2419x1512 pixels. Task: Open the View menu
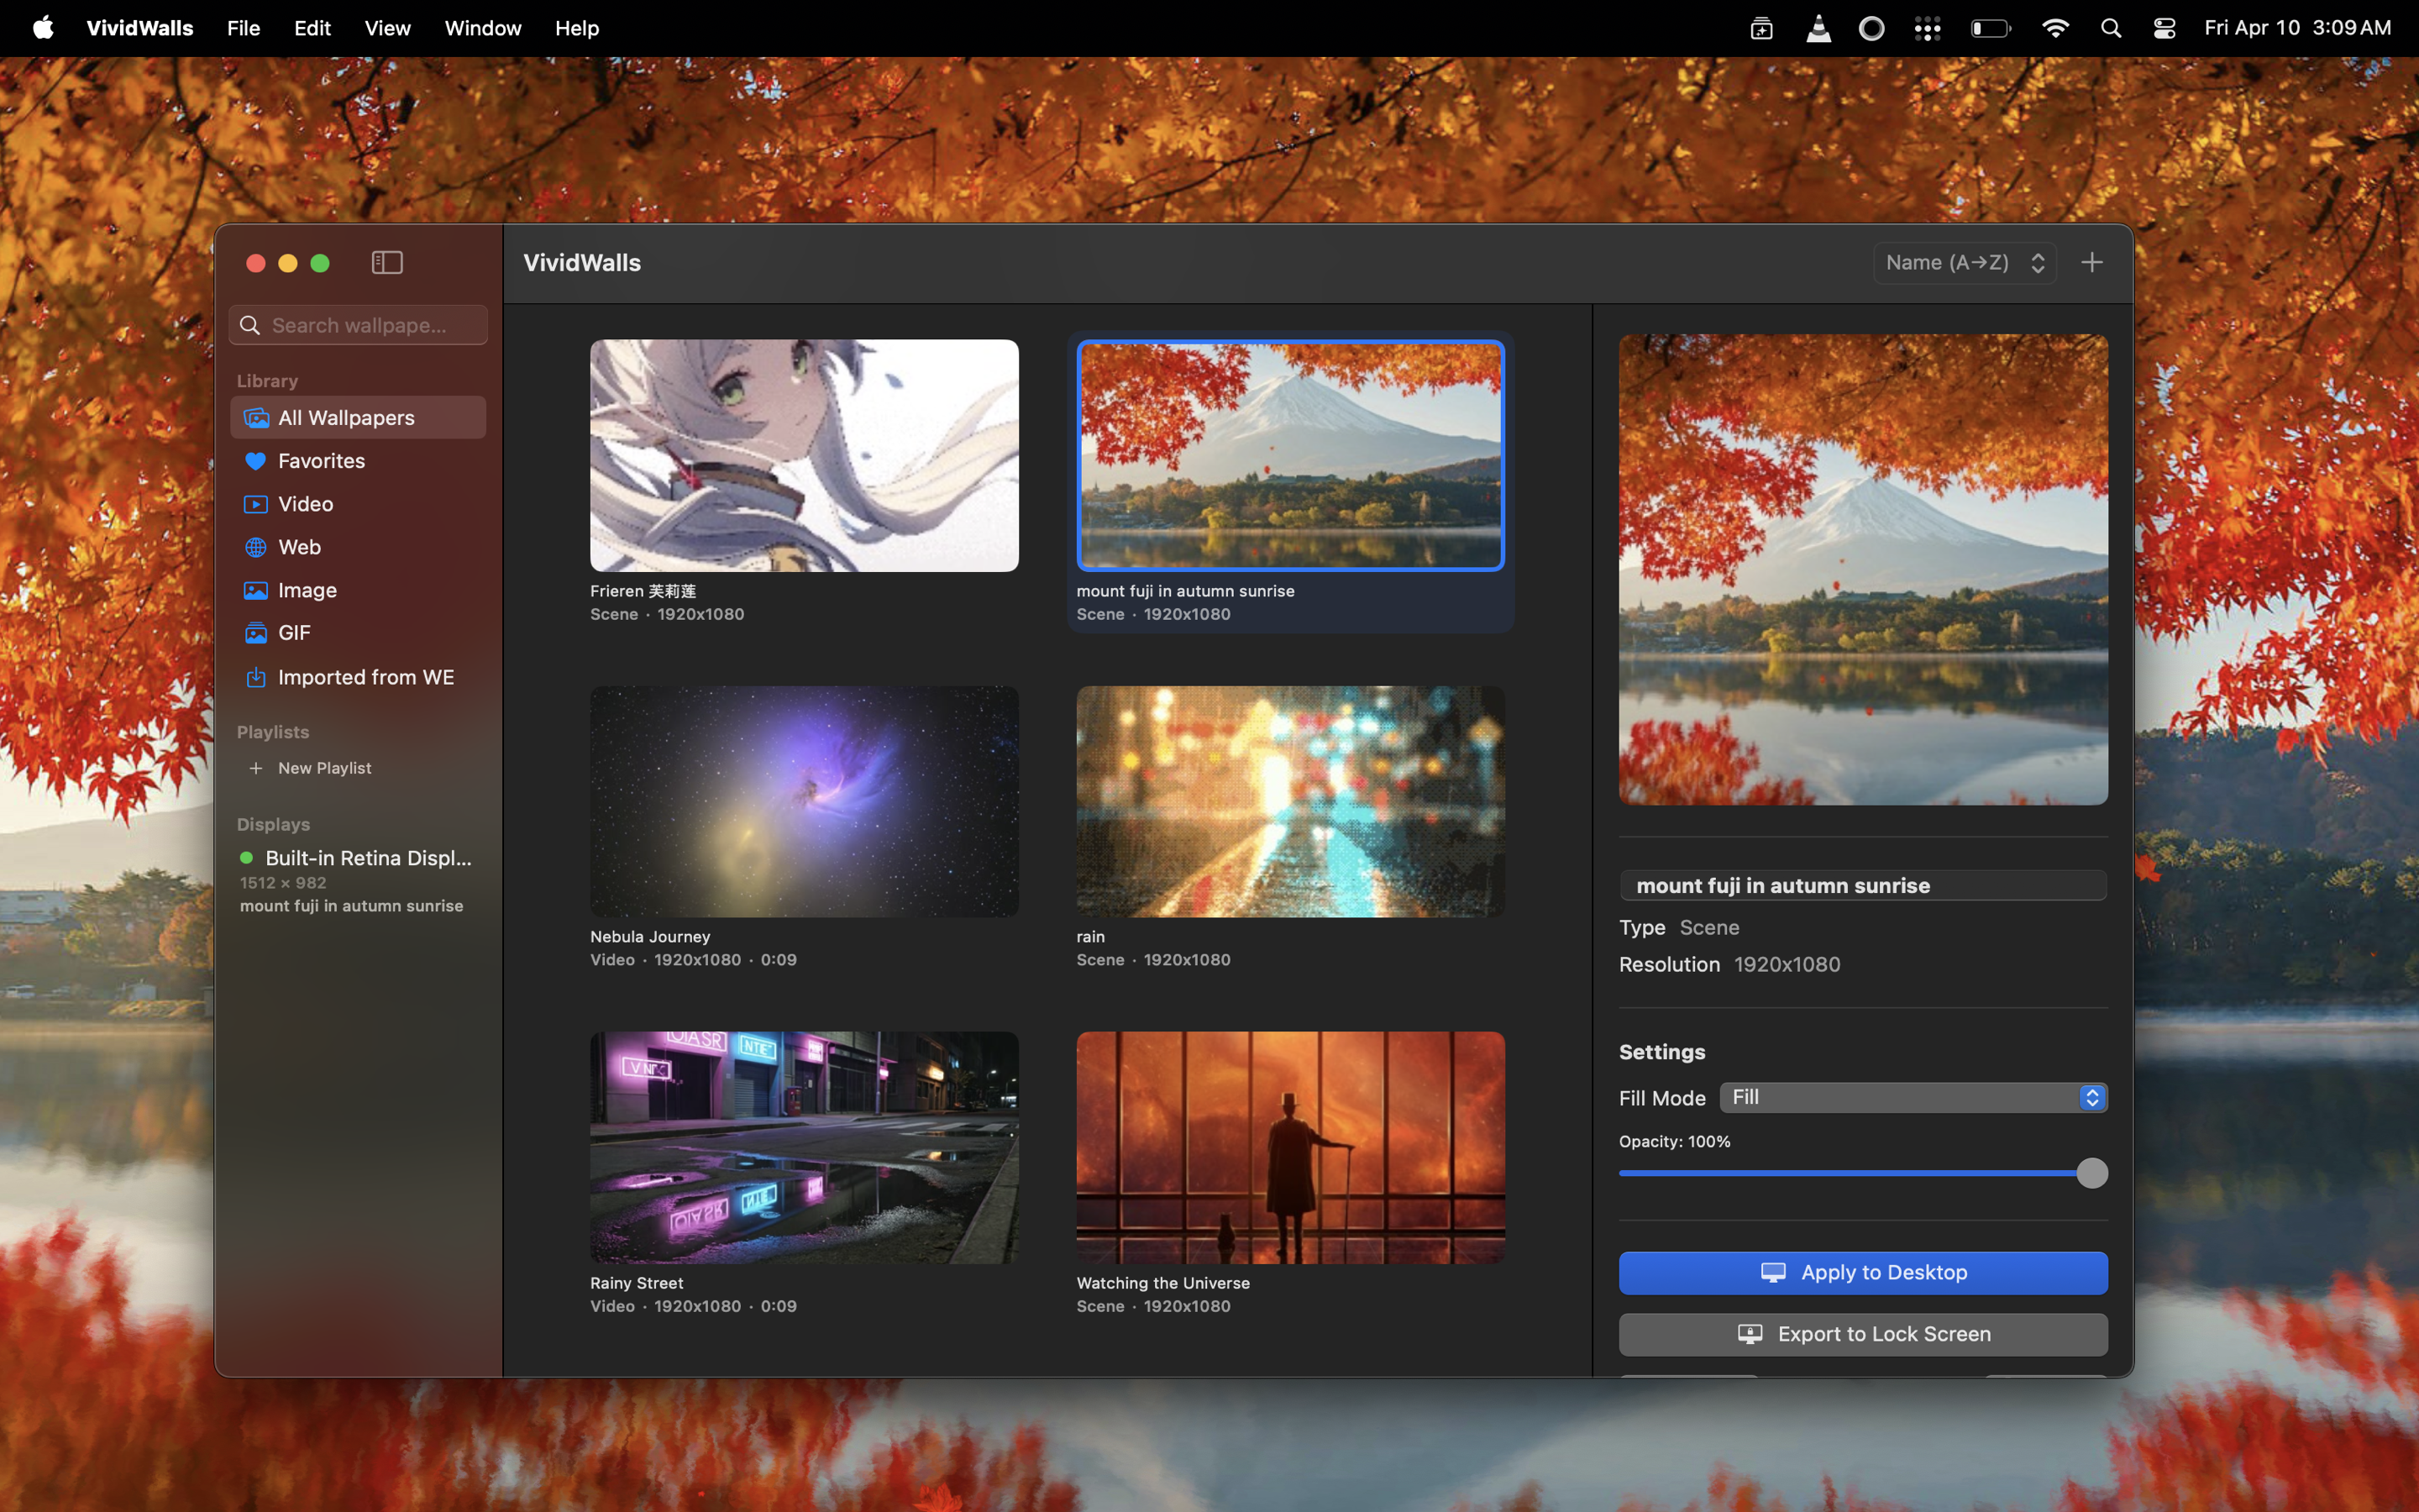387,28
